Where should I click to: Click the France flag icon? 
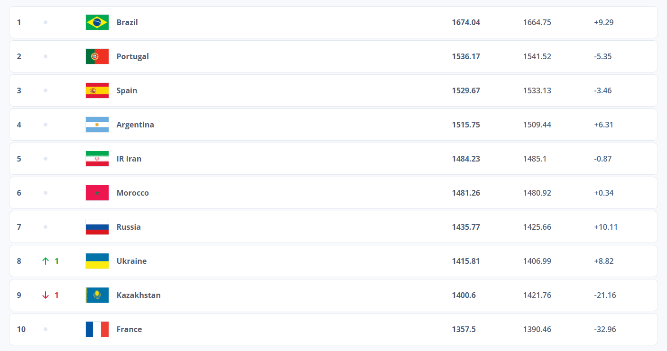tap(97, 329)
